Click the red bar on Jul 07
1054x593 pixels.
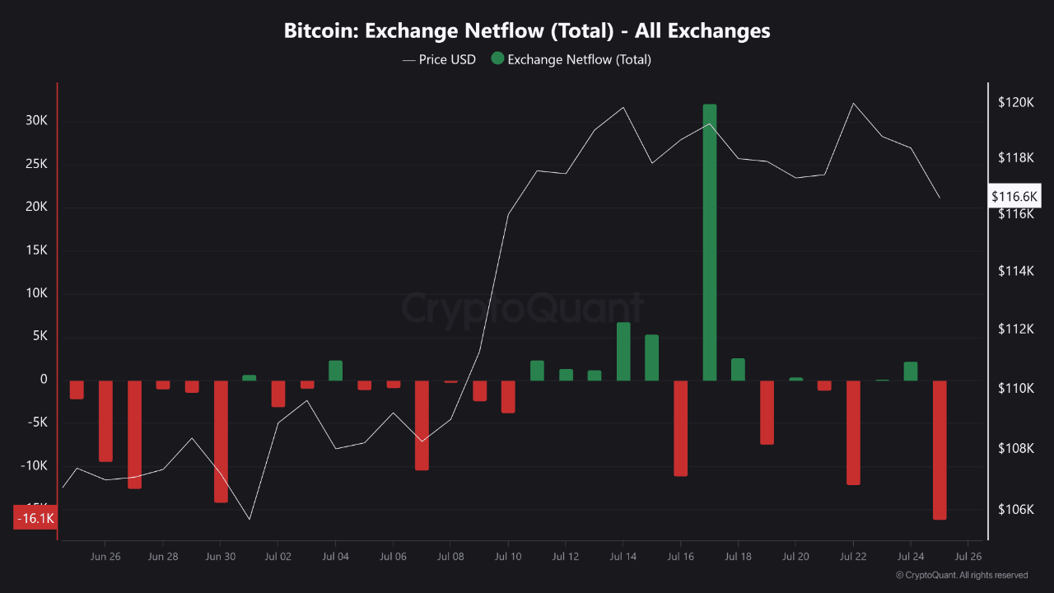pyautogui.click(x=422, y=425)
